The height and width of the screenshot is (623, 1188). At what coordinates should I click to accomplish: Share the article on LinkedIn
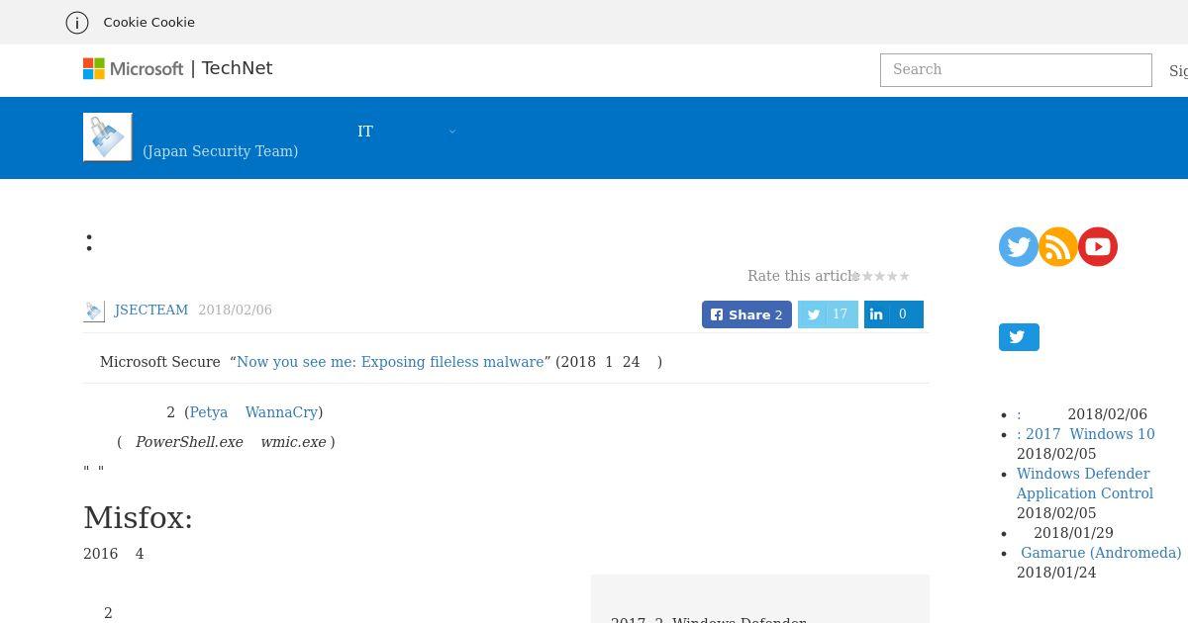point(893,314)
